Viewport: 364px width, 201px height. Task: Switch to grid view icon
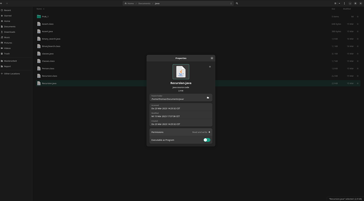335,3
